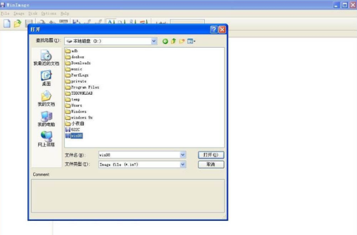Open My Computer sidebar shortcut
The height and width of the screenshot is (235, 357).
pos(46,119)
